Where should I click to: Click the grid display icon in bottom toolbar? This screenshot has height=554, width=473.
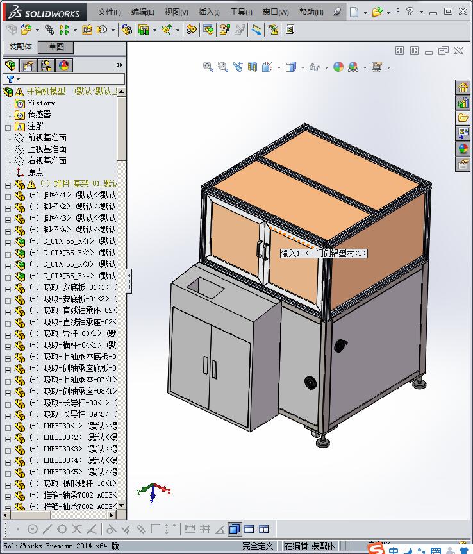205,529
